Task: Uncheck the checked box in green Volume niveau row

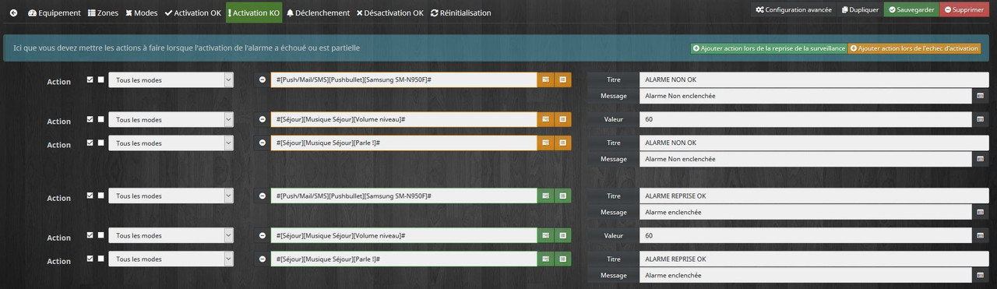Action: [90, 235]
